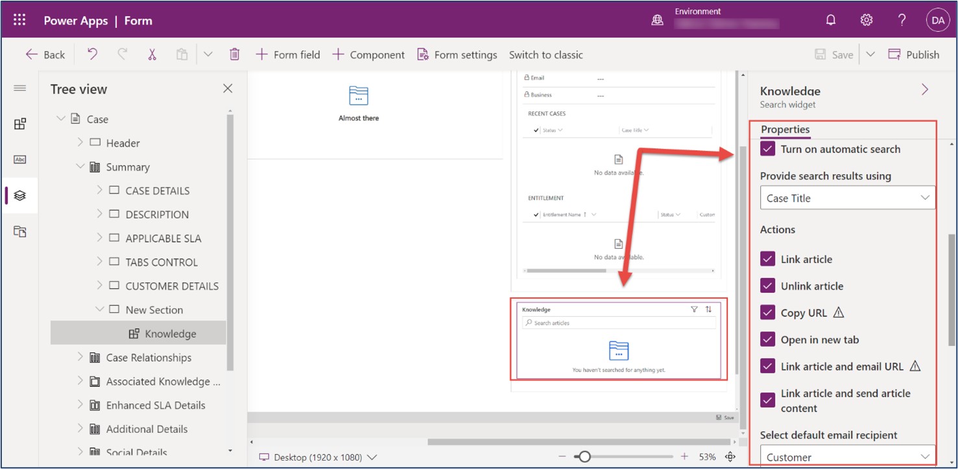958x469 pixels.
Task: Open the Table columns Abc icon
Action: pyautogui.click(x=20, y=159)
